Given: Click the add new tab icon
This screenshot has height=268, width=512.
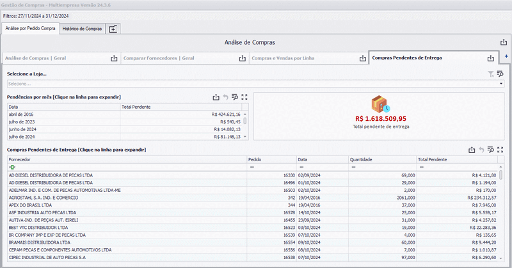Looking at the screenshot, I should click(113, 29).
